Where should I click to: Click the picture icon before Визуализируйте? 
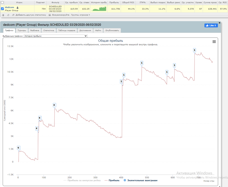tap(50, 15)
